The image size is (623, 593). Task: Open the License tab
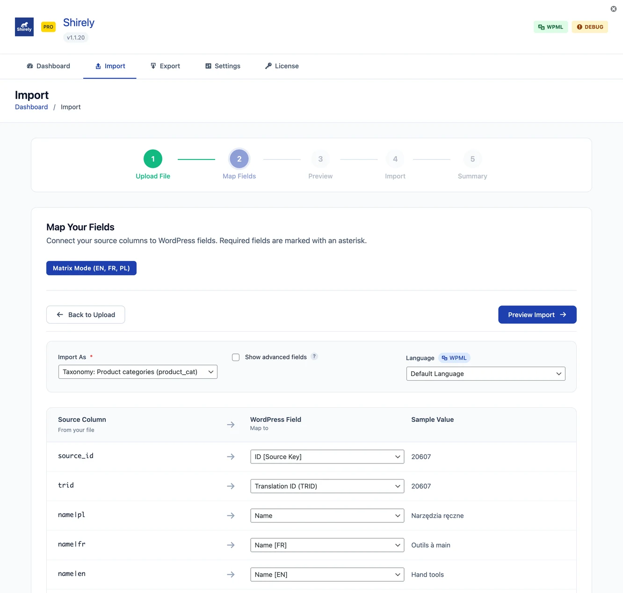tap(282, 66)
